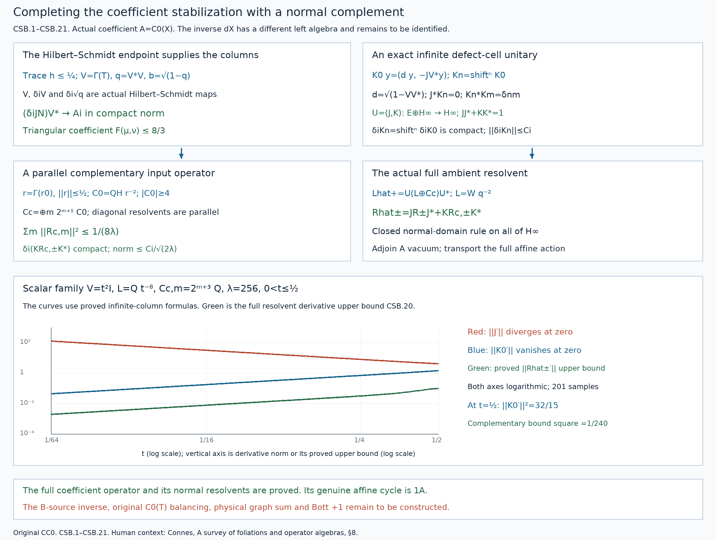The image size is (716, 540).
Task: Click the line starting 'r=Γ(r0)'
Action: [x=96, y=193]
